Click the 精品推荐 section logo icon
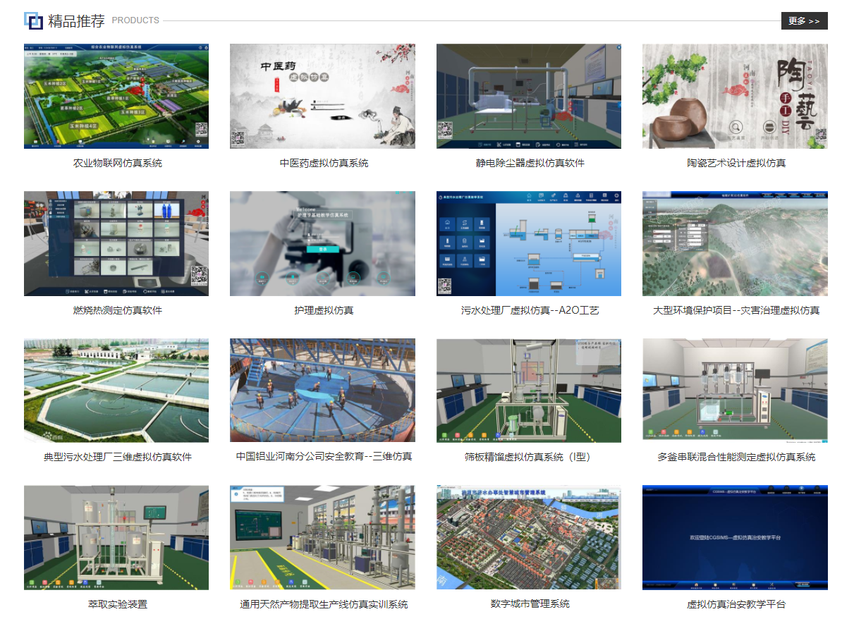The image size is (842, 619). point(33,20)
